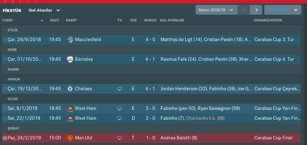Click the TV icon on Man Utd row
307x145 pixels.
point(120,138)
